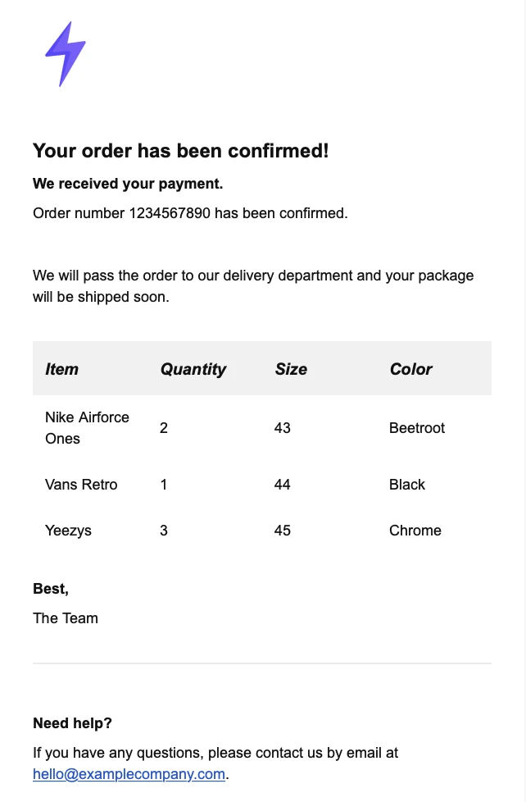Click the Chrome color cell

(415, 531)
